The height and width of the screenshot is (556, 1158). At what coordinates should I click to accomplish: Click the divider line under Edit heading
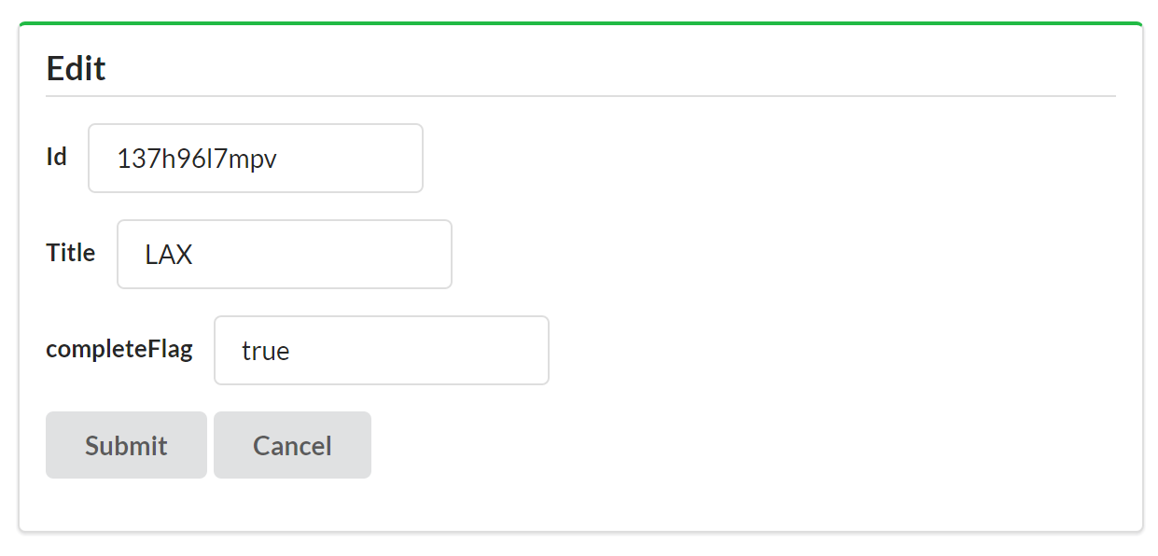point(580,96)
